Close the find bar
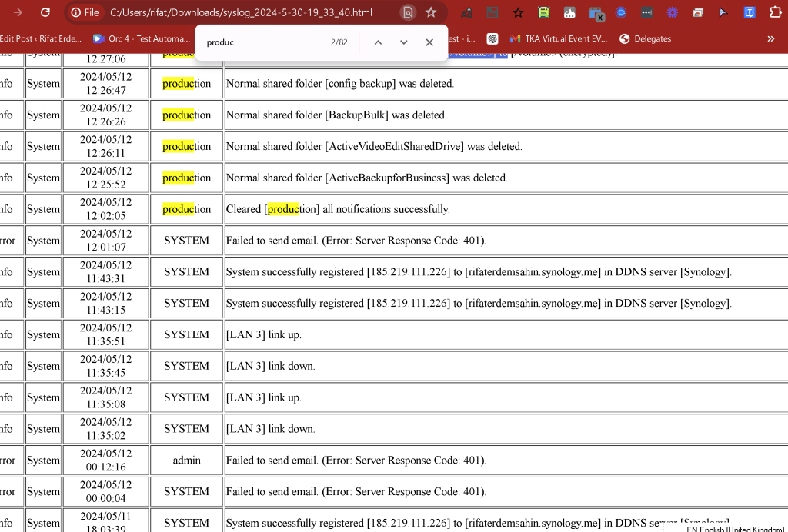Image resolution: width=788 pixels, height=532 pixels. [x=429, y=42]
